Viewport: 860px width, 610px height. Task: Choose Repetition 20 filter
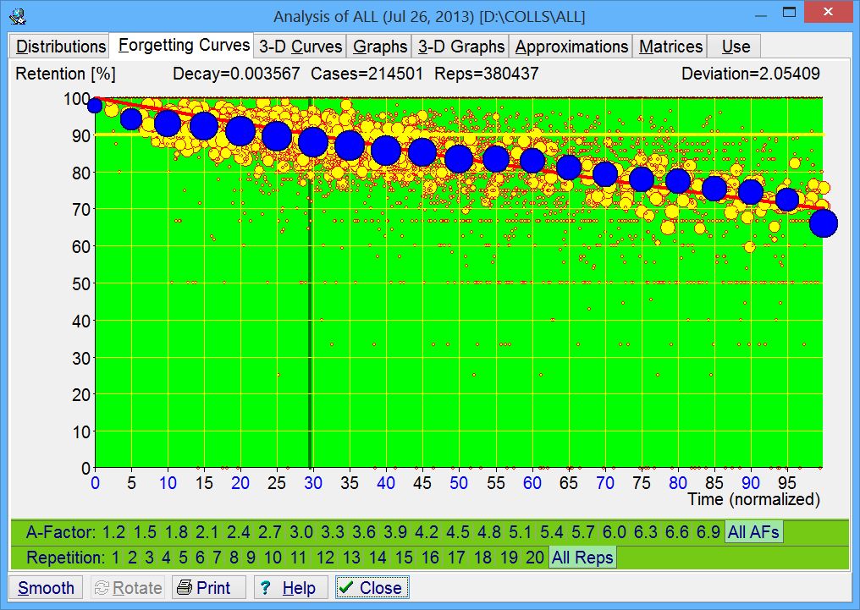pos(534,558)
